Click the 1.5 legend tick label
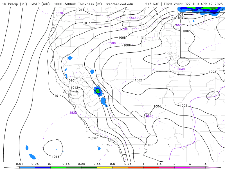Screen dimensions: 225x169 [159, 164]
